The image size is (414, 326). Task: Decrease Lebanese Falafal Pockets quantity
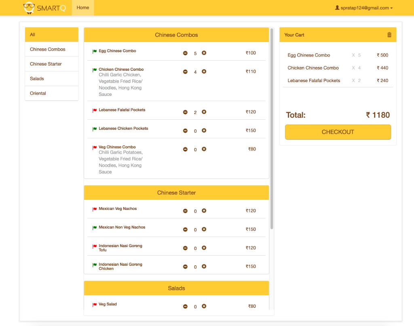point(185,112)
